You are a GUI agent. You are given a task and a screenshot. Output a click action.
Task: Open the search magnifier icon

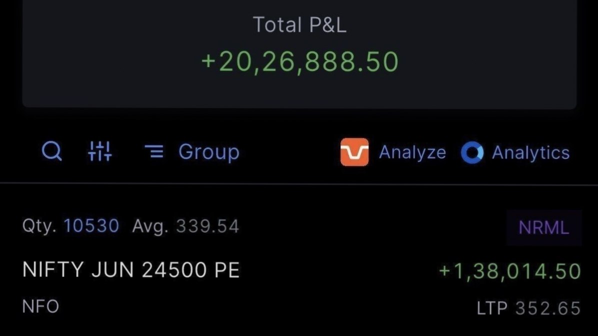pyautogui.click(x=52, y=151)
